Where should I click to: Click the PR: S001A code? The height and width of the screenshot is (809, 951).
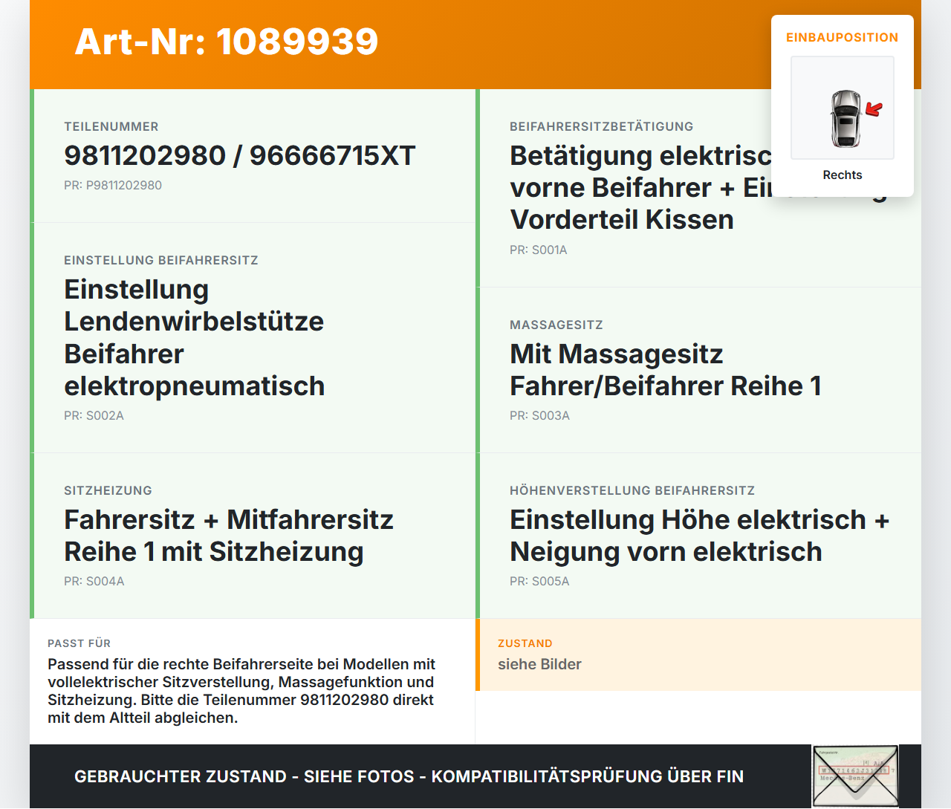point(539,250)
